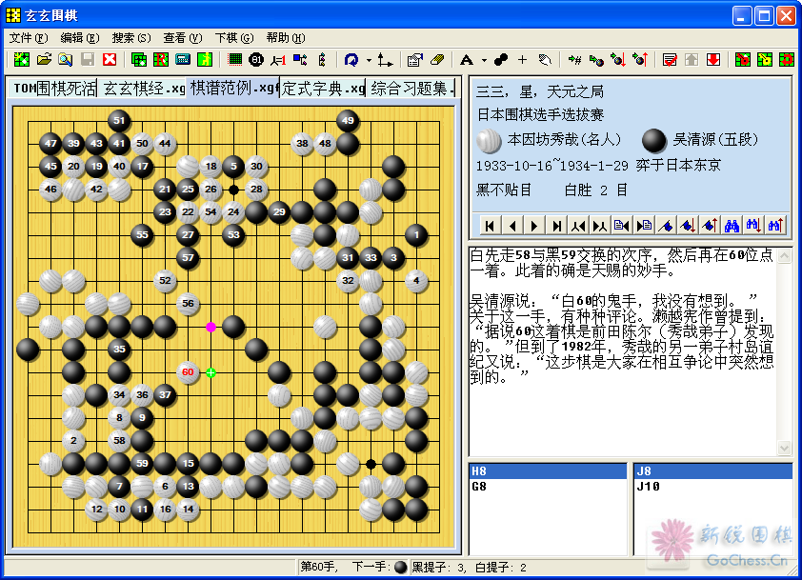Click the blue square tree toolbar icon
The height and width of the screenshot is (580, 802).
(300, 59)
